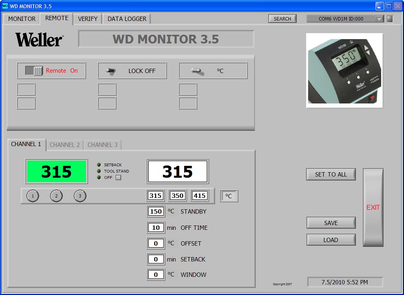Select preset temperature button 3

tap(80, 196)
